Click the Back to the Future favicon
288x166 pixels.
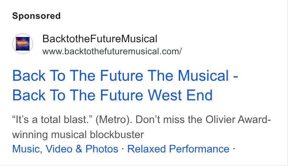coord(23,44)
